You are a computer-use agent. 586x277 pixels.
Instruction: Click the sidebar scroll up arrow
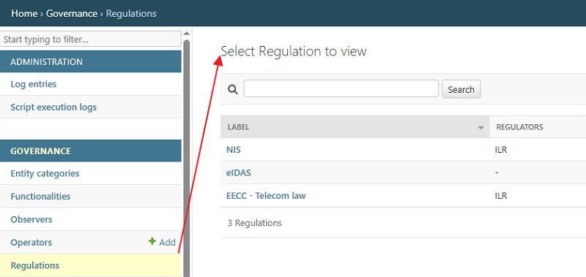pyautogui.click(x=186, y=34)
